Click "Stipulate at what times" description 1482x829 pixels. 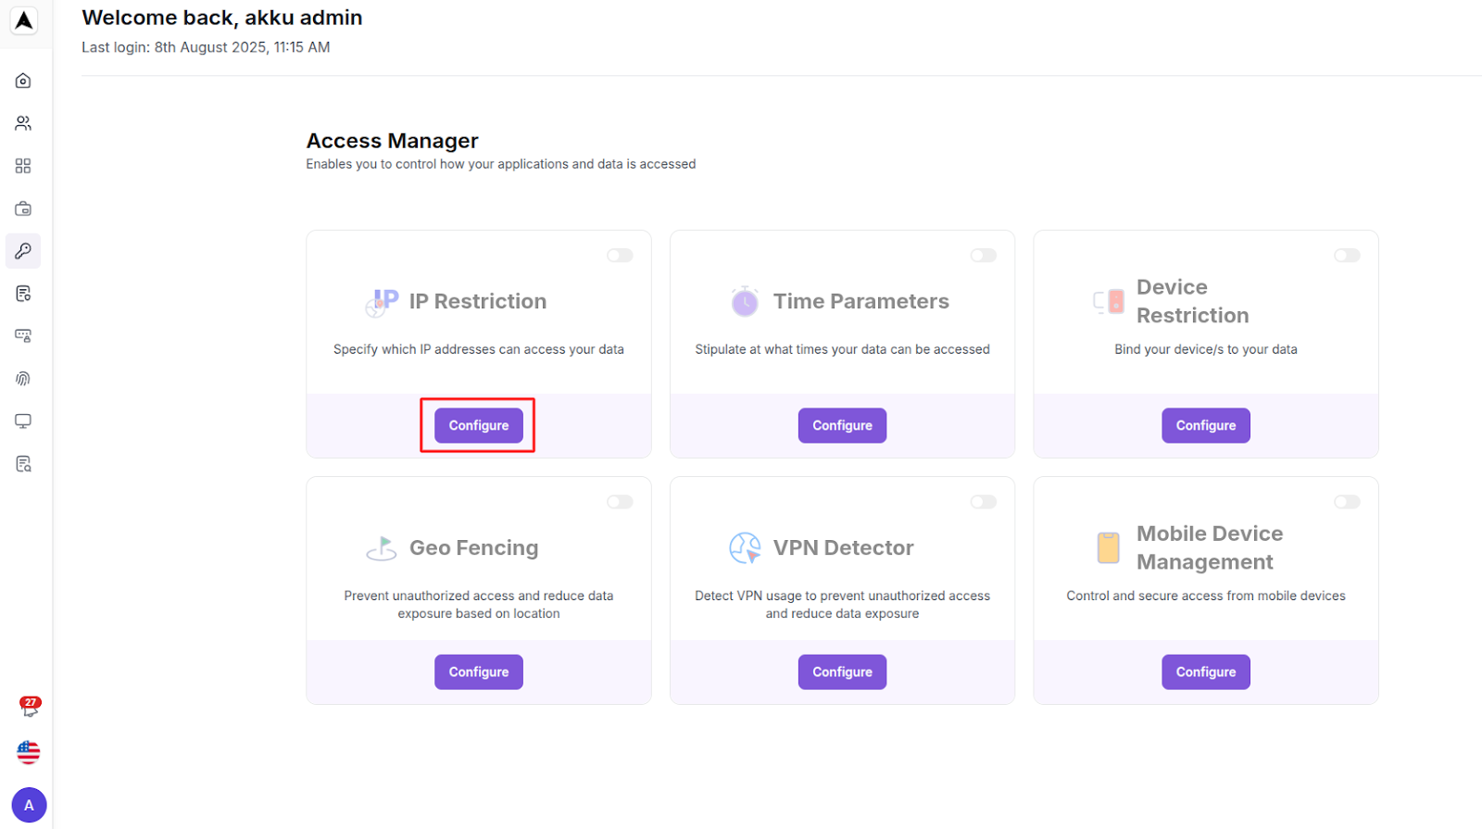[x=842, y=349]
